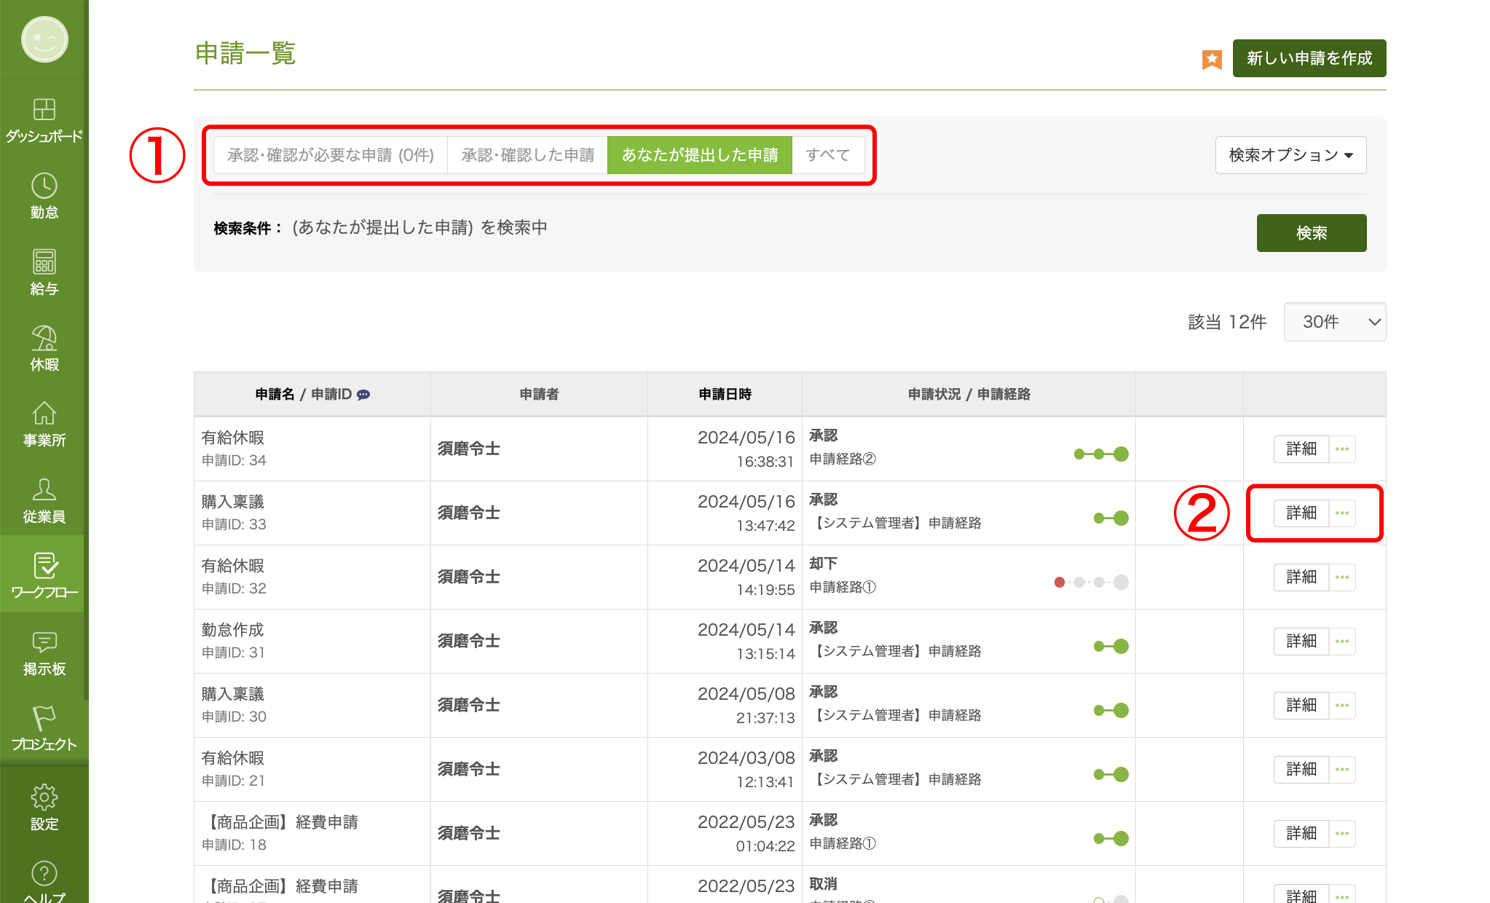1490x903 pixels.
Task: Select the あなたが提出した申請 tab
Action: tap(700, 155)
